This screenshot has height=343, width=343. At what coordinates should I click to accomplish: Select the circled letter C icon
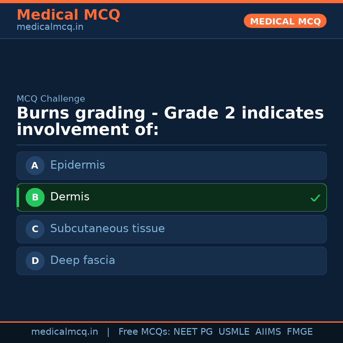coord(35,229)
